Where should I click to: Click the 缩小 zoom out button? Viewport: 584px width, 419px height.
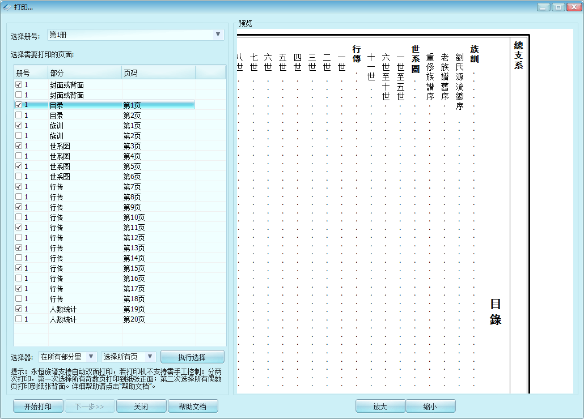point(430,407)
